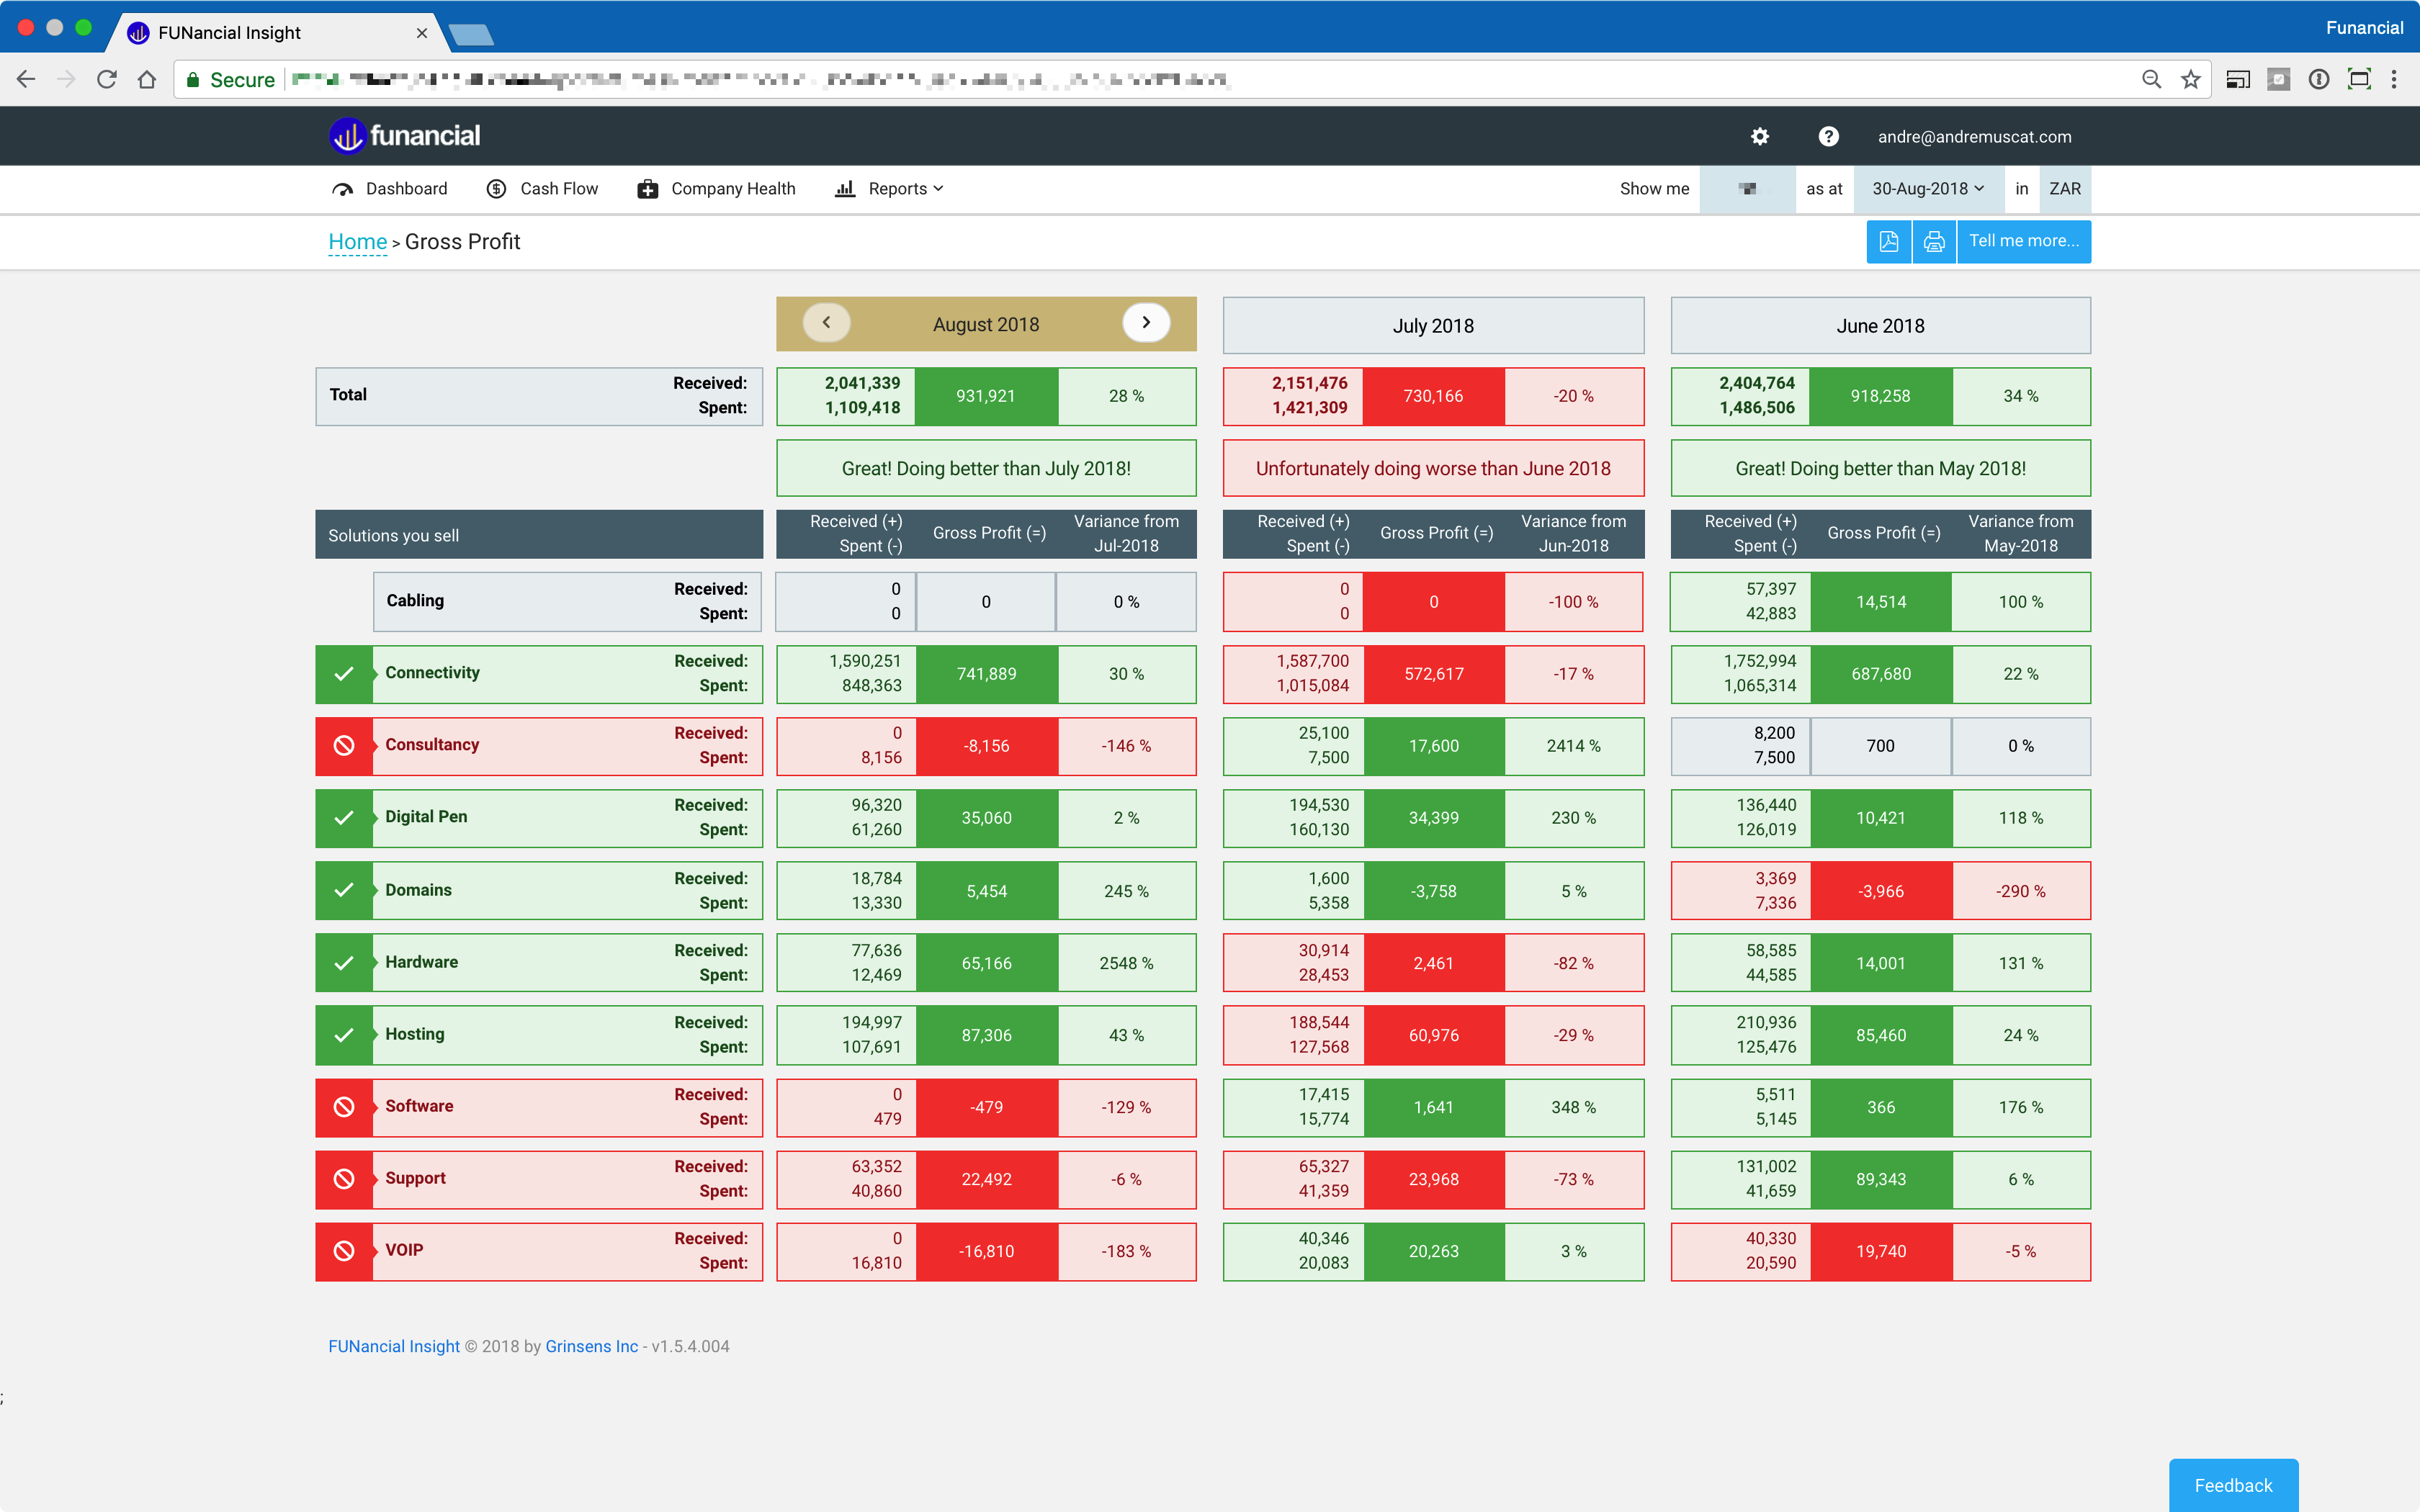Go to next month arrow
This screenshot has width=2420, height=1512.
click(1146, 323)
